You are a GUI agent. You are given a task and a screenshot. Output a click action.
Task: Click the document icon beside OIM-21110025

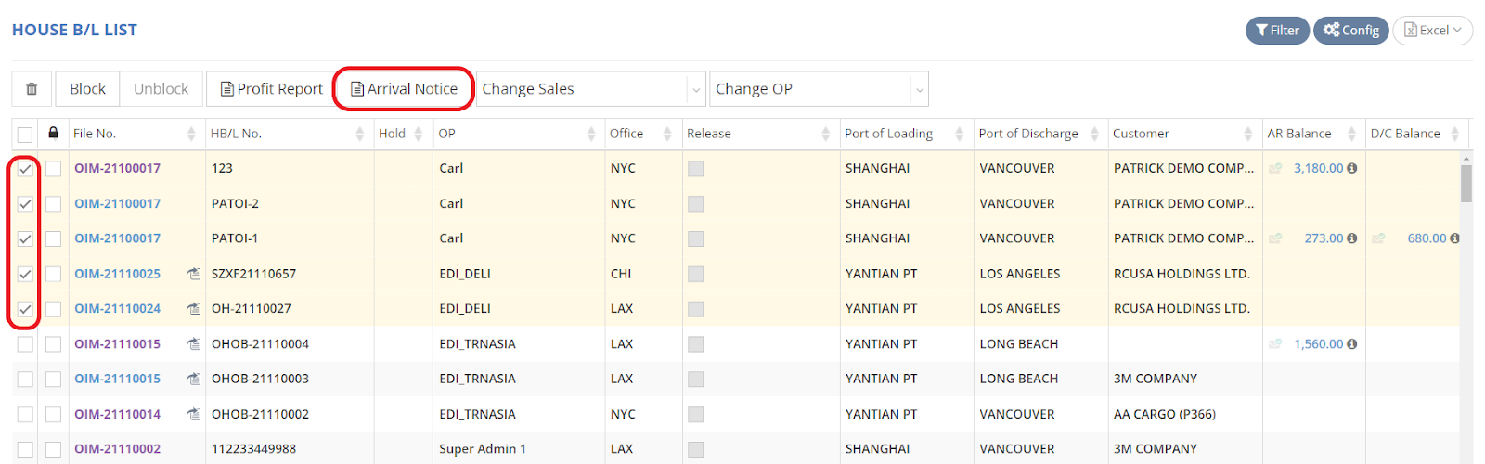point(193,274)
